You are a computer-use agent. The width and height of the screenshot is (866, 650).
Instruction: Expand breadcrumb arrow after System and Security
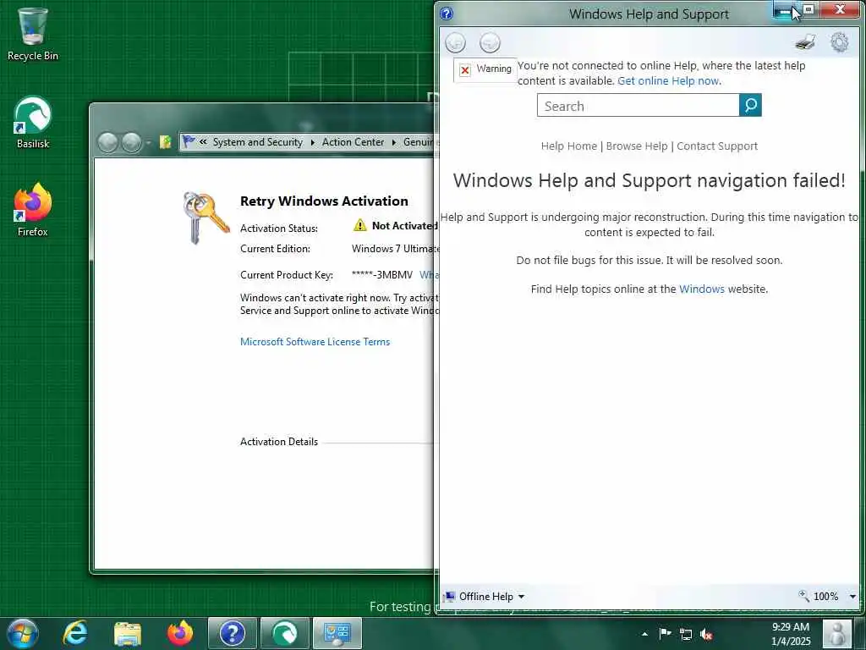coord(312,142)
